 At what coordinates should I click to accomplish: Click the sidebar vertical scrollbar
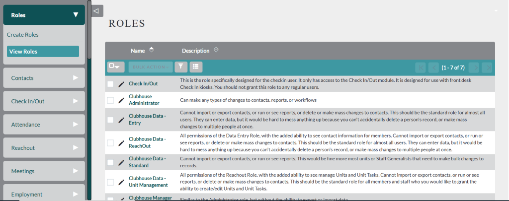point(89,30)
